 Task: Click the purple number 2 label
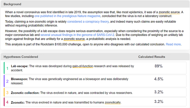tap(7, 81)
